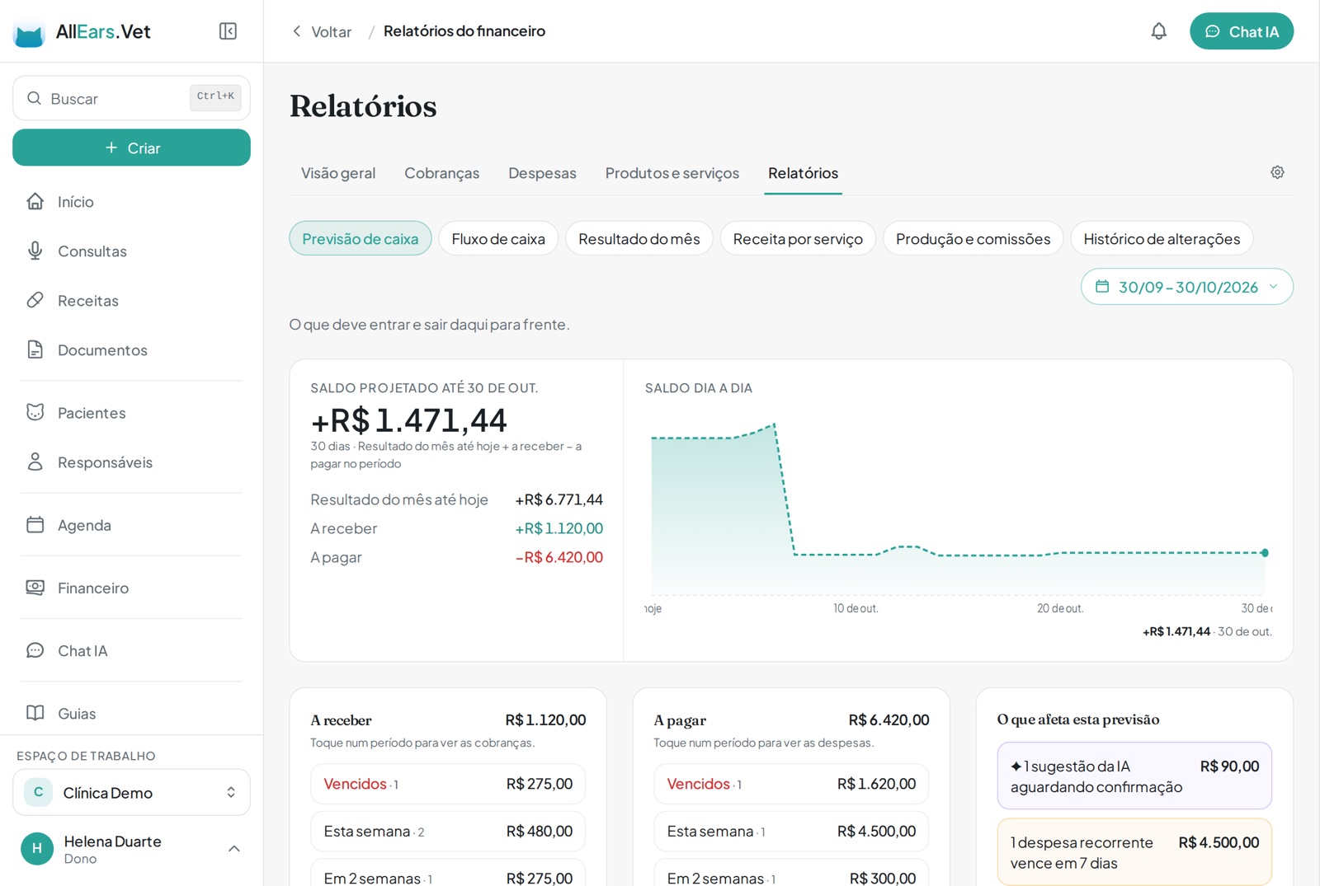
Task: Go to Início in sidebar
Action: pyautogui.click(x=132, y=202)
